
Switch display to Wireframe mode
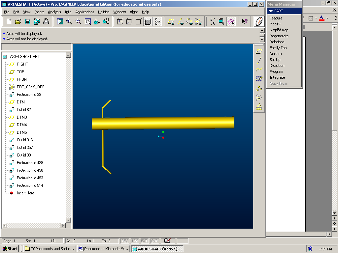coord(120,21)
